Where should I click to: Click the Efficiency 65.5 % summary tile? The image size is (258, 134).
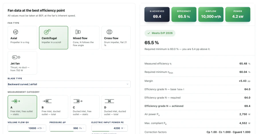point(184,14)
